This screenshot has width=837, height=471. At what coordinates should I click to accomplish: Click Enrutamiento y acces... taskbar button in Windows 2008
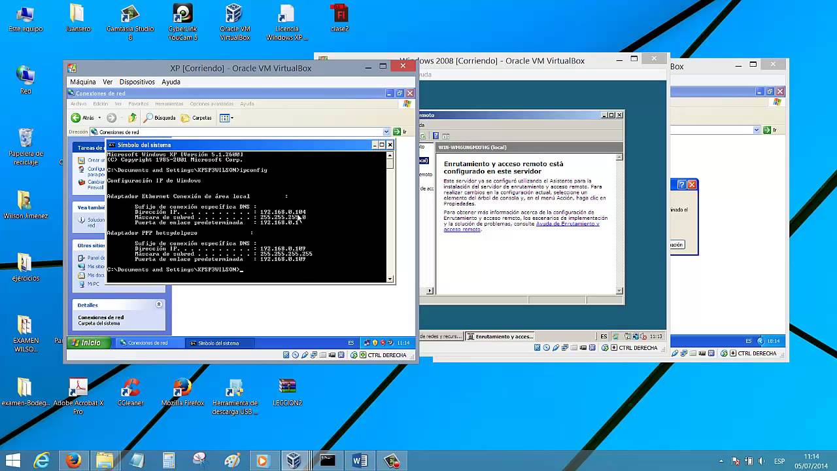(500, 336)
